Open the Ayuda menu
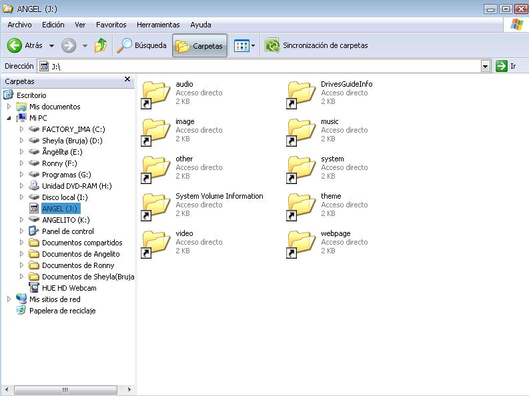 pyautogui.click(x=200, y=25)
